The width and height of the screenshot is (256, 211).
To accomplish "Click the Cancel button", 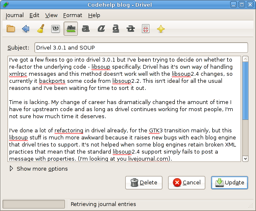I will 186,183.
